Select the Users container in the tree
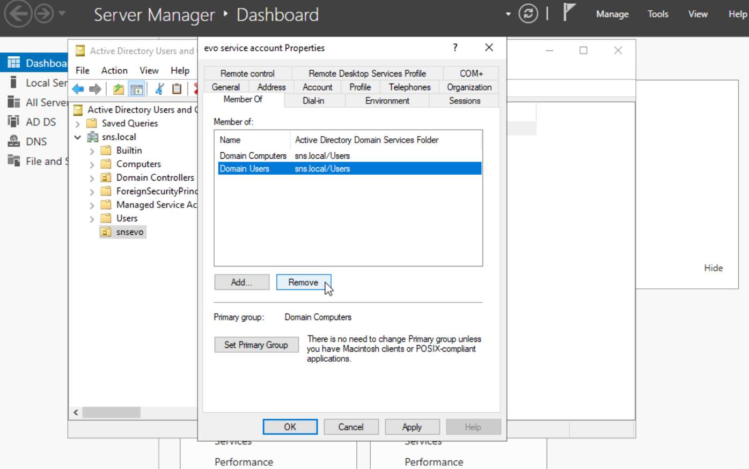Screen dimensions: 749x469 pos(127,218)
